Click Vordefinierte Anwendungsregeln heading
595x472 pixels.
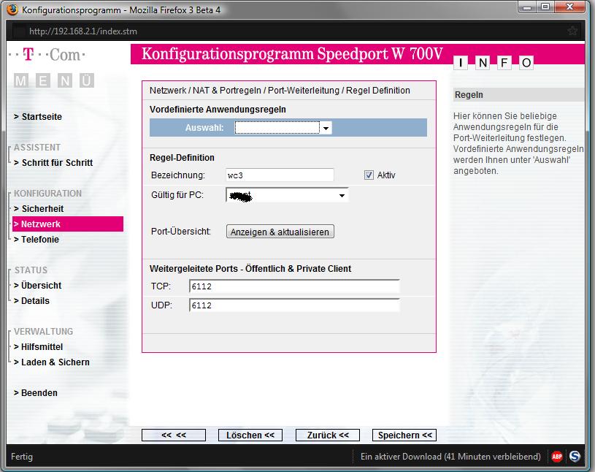(x=218, y=110)
